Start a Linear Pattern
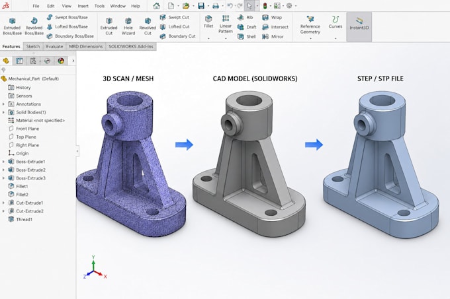Viewport: 450px width, 299px height. [x=226, y=24]
